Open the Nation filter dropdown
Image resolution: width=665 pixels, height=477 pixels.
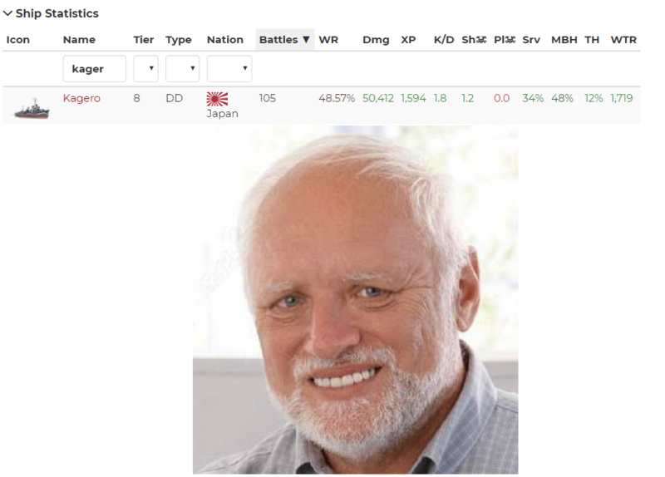229,68
